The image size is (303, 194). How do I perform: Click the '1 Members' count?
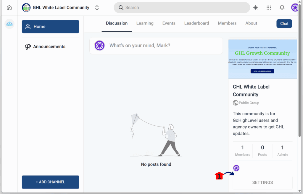[x=243, y=151]
